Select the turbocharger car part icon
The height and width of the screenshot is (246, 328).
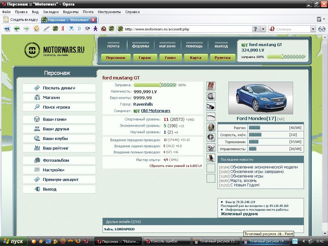pyautogui.click(x=211, y=148)
